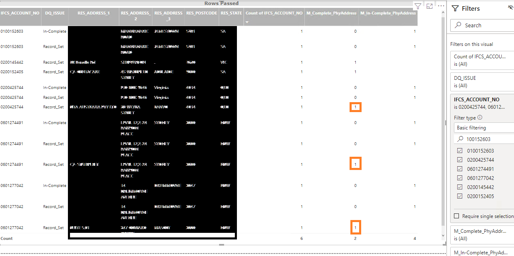This screenshot has height=256, width=514.
Task: Click the Count total row label
Action: coord(7,239)
